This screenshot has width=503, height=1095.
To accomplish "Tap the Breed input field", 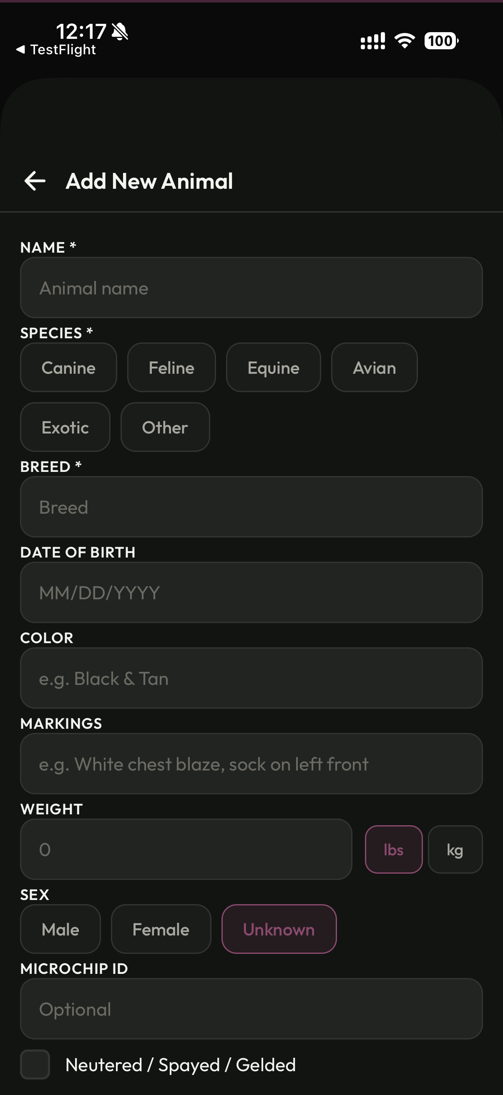I will [251, 507].
